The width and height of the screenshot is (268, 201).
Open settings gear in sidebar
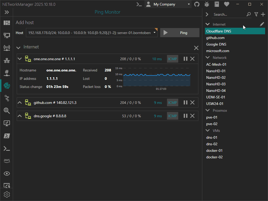7,194
